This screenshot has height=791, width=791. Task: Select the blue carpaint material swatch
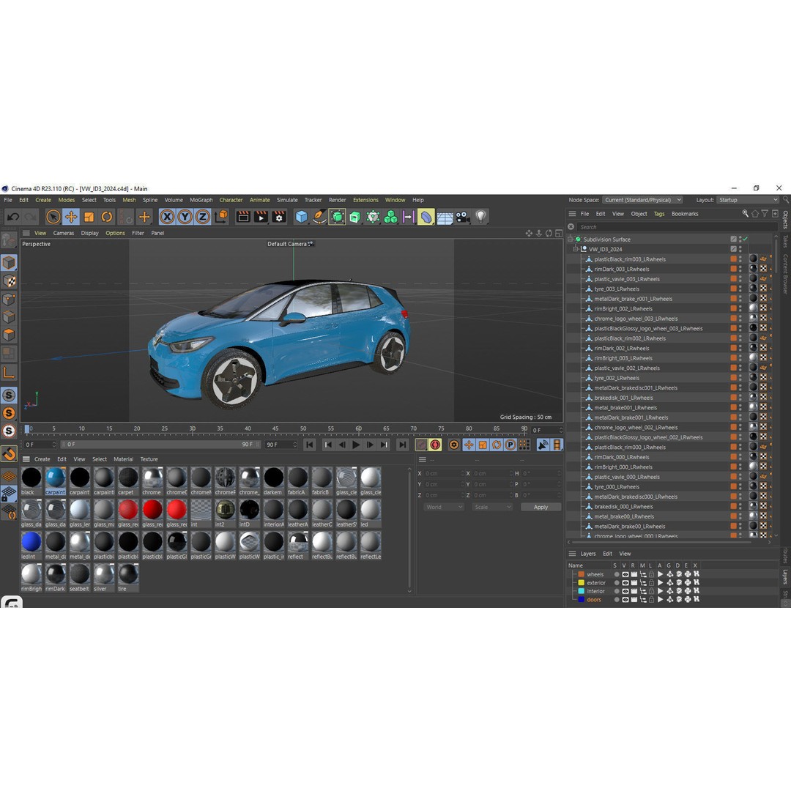coord(56,480)
